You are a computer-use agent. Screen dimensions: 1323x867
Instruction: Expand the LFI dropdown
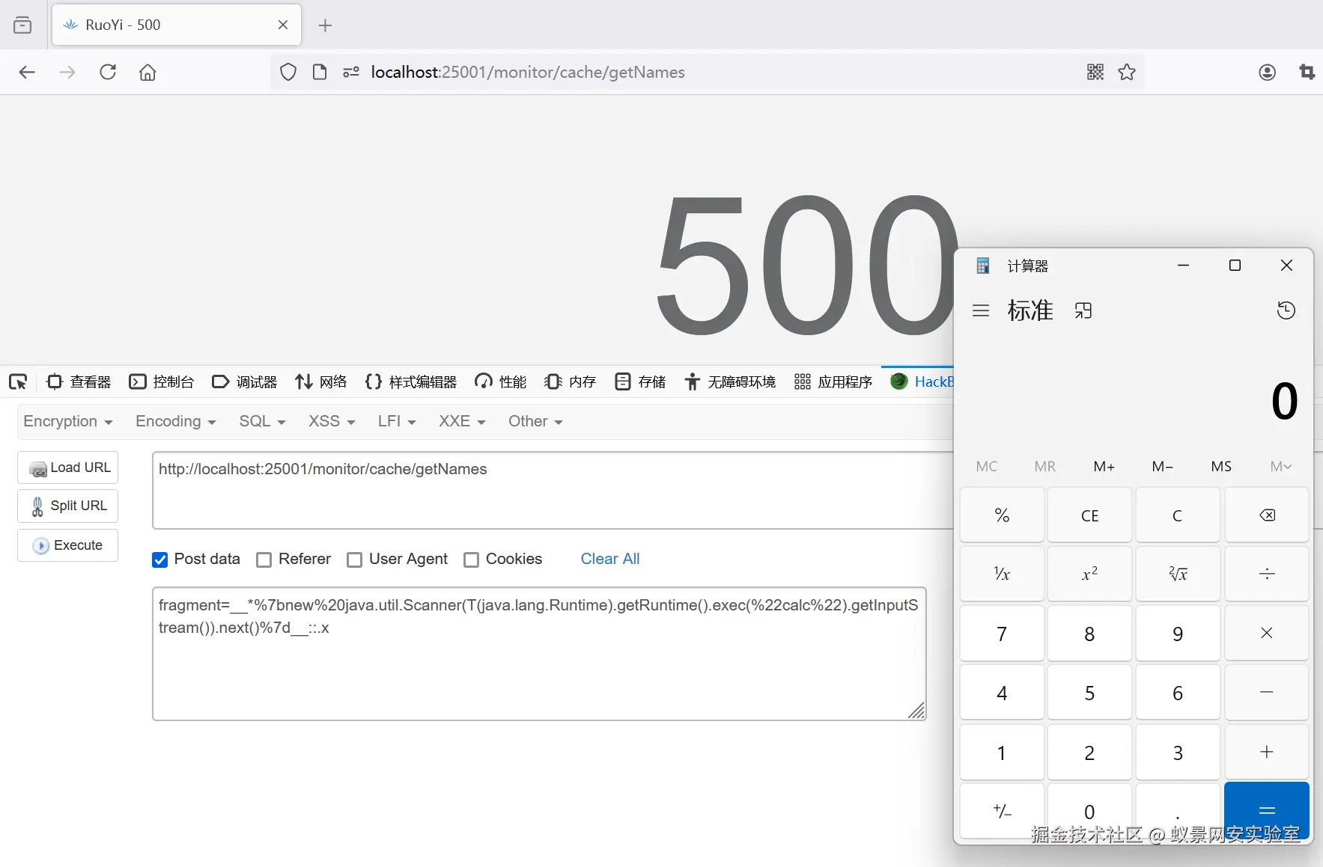pyautogui.click(x=397, y=421)
